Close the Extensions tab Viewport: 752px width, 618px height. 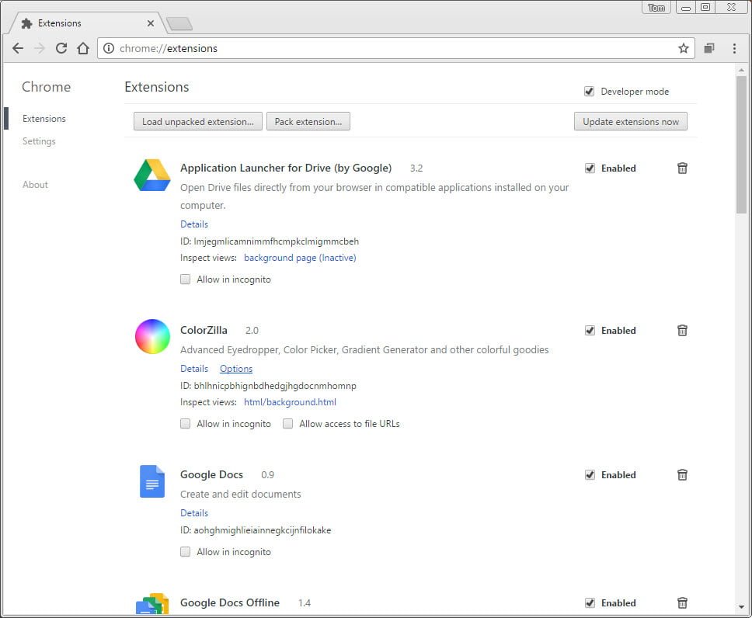pyautogui.click(x=151, y=23)
